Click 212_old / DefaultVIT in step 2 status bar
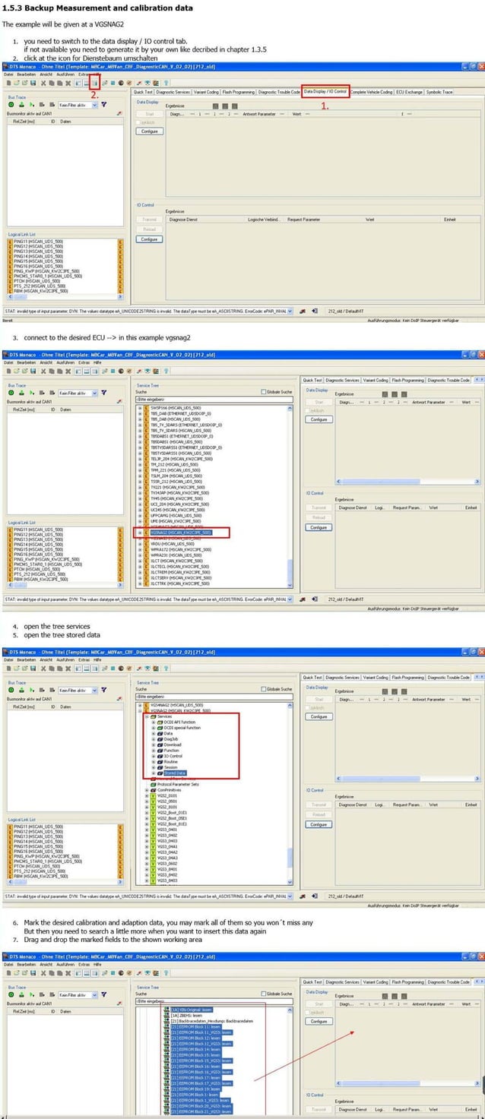Screen dimensions: 485x1119 pyautogui.click(x=345, y=311)
